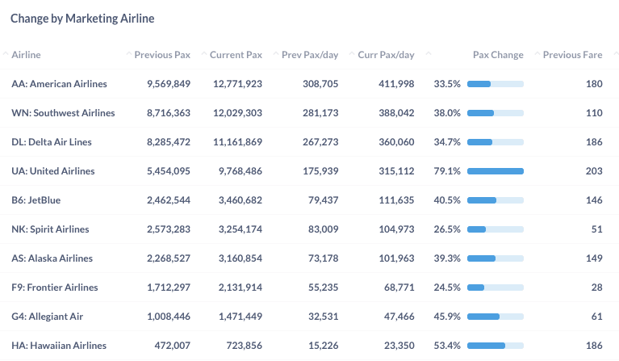Click Frontier Airlines pax change bar
The height and width of the screenshot is (361, 619).
pyautogui.click(x=496, y=288)
